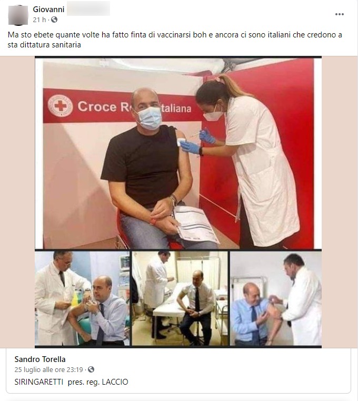358x401 pixels.
Task: Open the bottom-middle photo with exam bed
Action: [180, 298]
